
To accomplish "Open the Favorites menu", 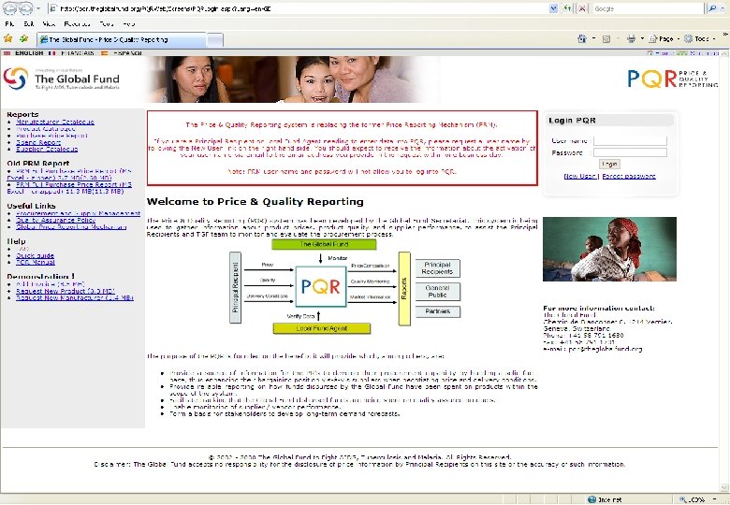I will tap(77, 23).
